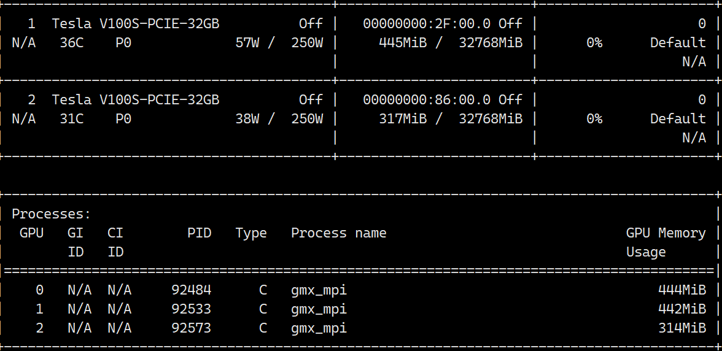Click the 444MiB memory usage value
This screenshot has height=351, width=722.
pyautogui.click(x=682, y=290)
